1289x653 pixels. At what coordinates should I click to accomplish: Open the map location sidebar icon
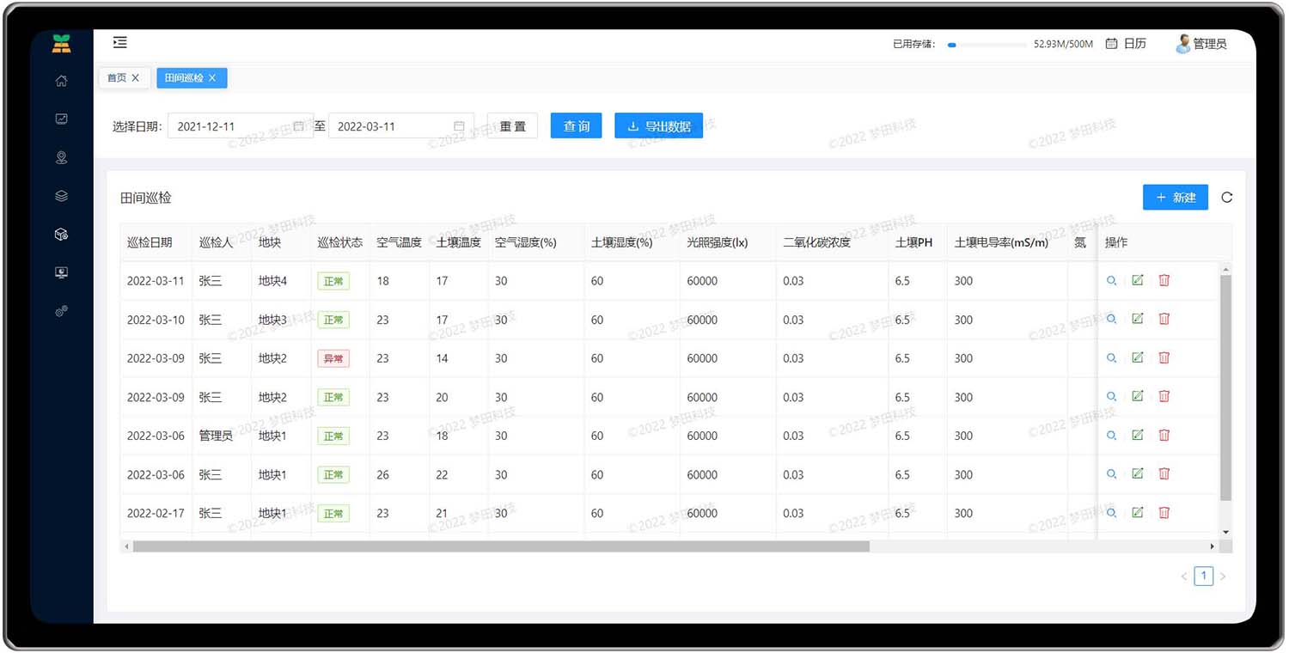point(61,157)
